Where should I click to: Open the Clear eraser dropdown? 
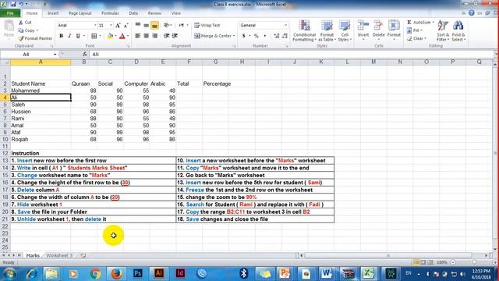(416, 38)
